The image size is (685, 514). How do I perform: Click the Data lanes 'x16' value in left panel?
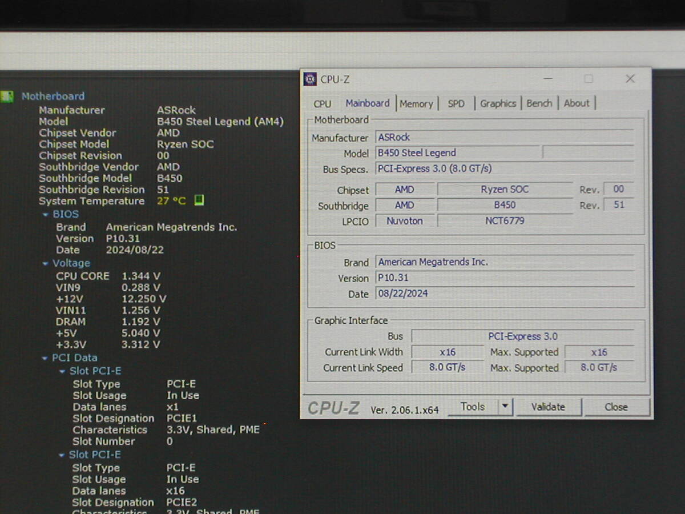pos(175,491)
